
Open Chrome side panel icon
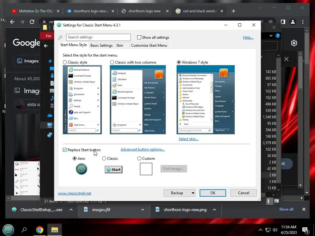tap(283, 22)
